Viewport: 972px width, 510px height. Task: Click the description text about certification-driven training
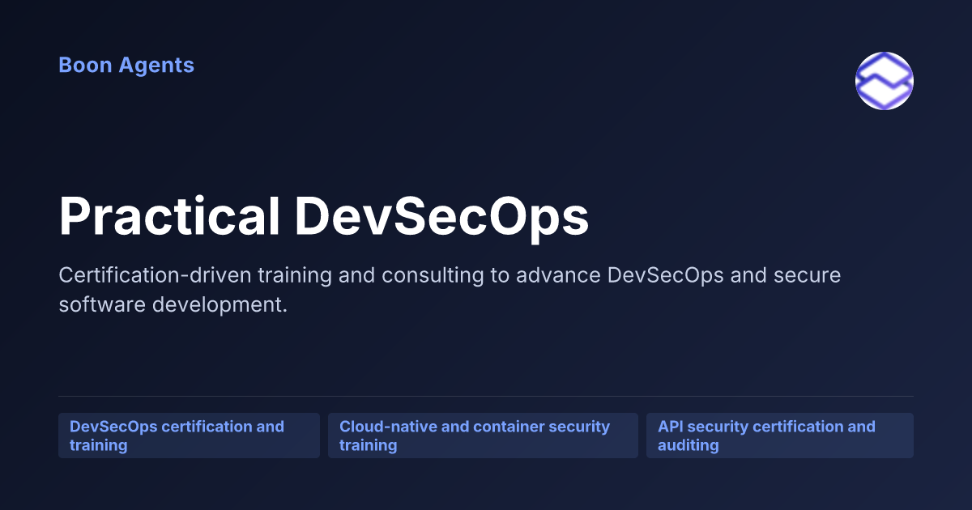pos(450,291)
